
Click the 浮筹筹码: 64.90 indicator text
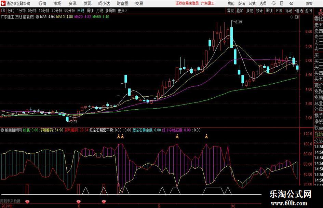click(51, 130)
